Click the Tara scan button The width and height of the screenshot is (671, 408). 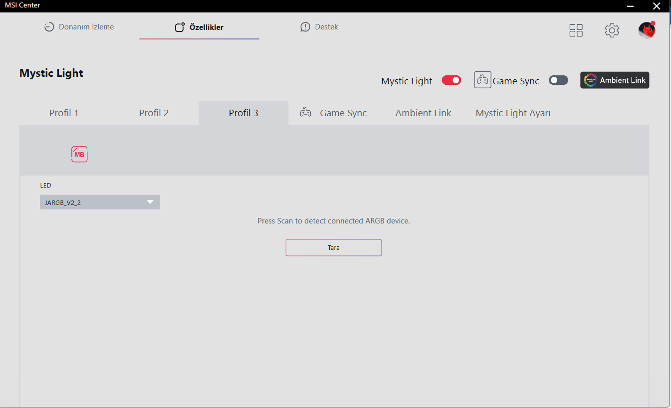(x=334, y=247)
